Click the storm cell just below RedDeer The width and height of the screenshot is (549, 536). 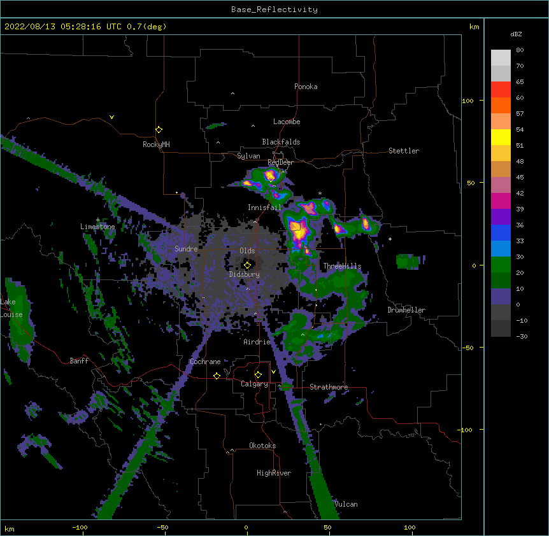point(270,175)
